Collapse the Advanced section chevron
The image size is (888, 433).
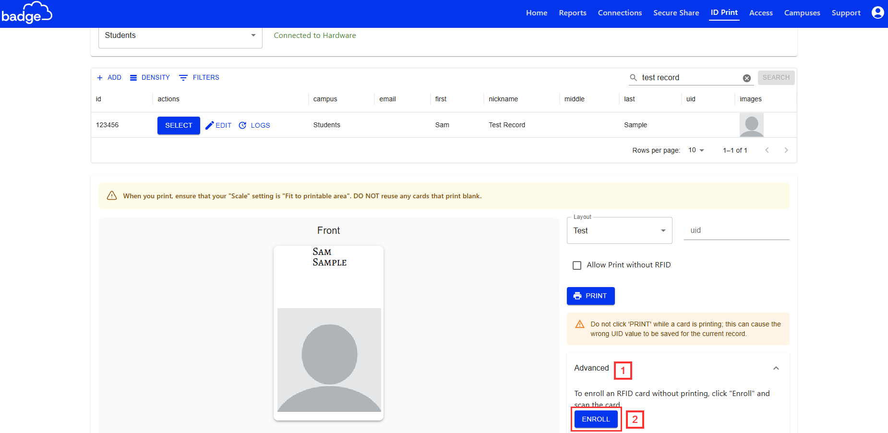[776, 368]
